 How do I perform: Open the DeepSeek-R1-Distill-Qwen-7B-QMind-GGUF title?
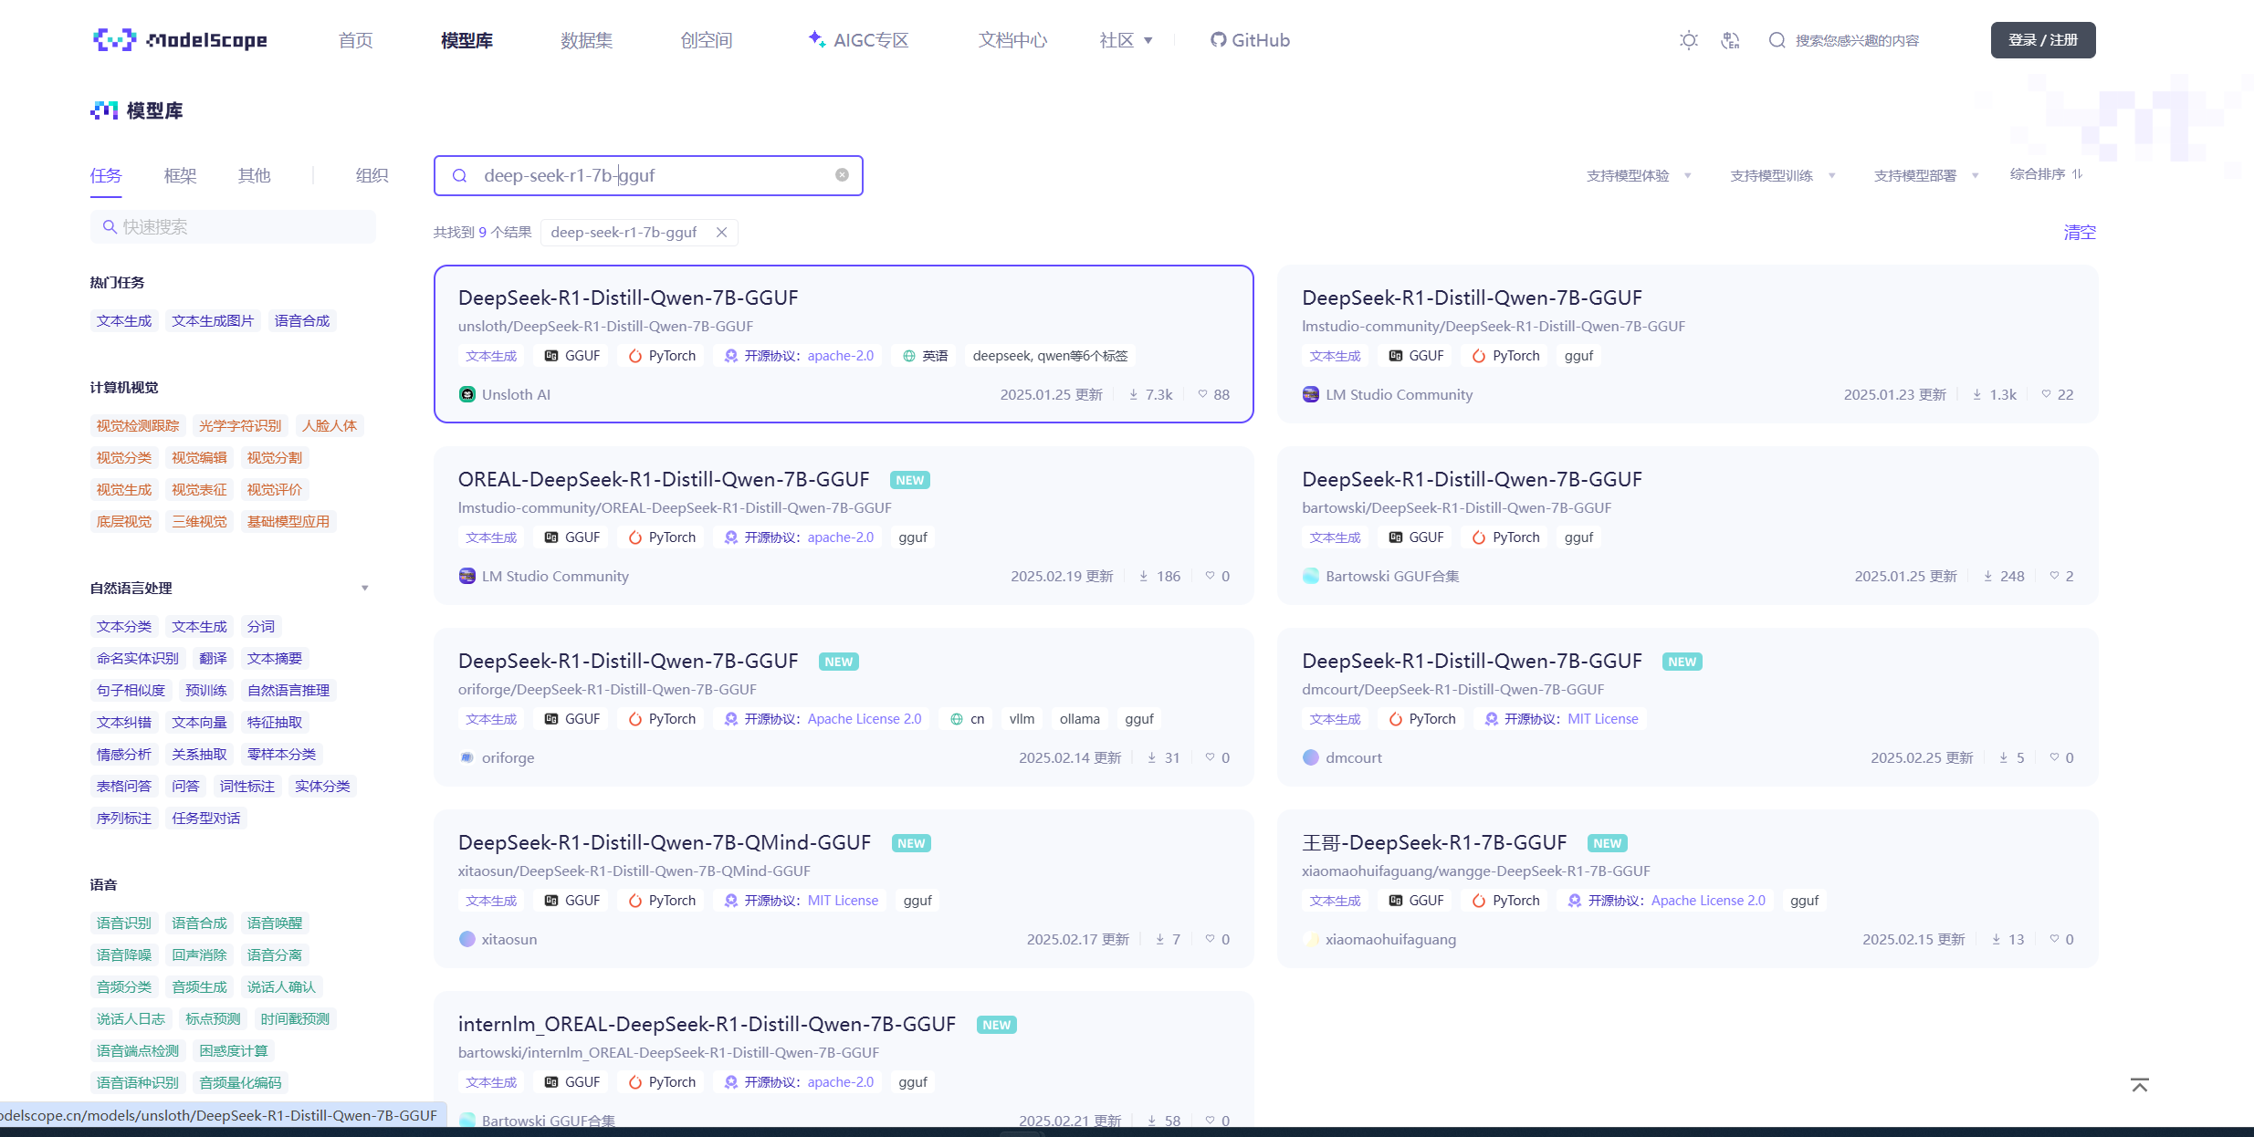click(x=665, y=842)
